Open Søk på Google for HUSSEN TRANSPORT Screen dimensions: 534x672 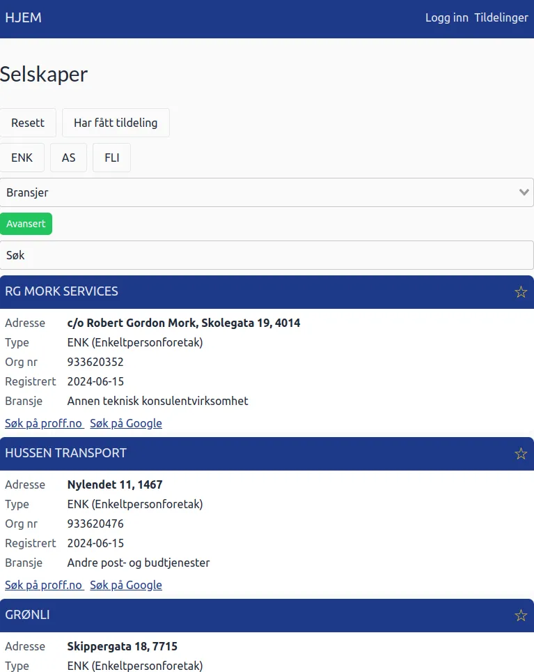[126, 585]
